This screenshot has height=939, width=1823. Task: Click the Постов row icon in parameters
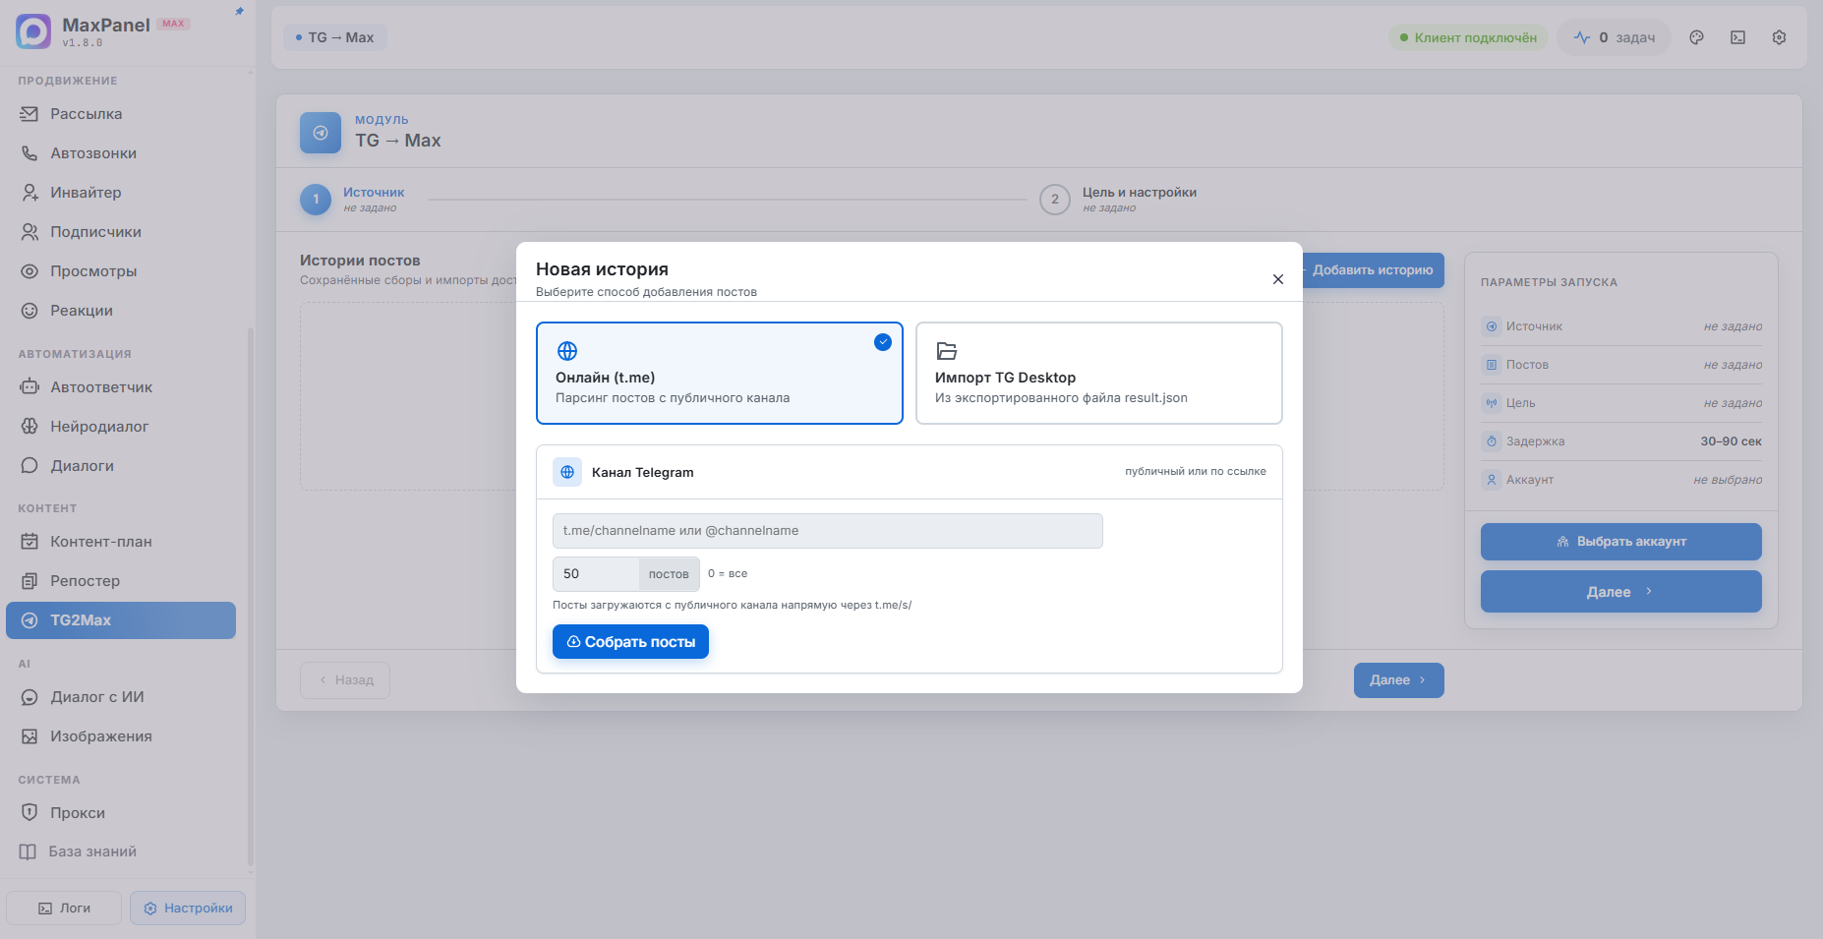point(1492,365)
